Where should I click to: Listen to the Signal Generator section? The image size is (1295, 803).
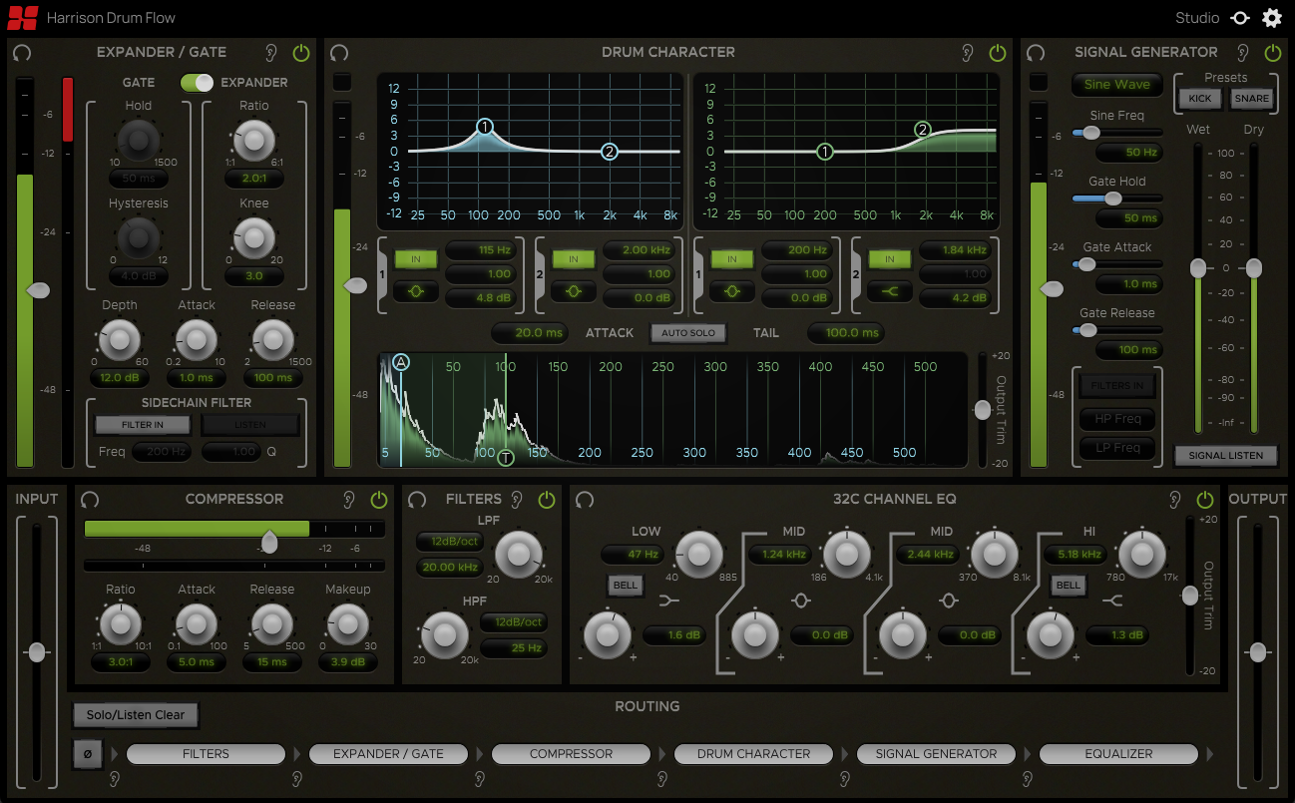coord(1242,53)
